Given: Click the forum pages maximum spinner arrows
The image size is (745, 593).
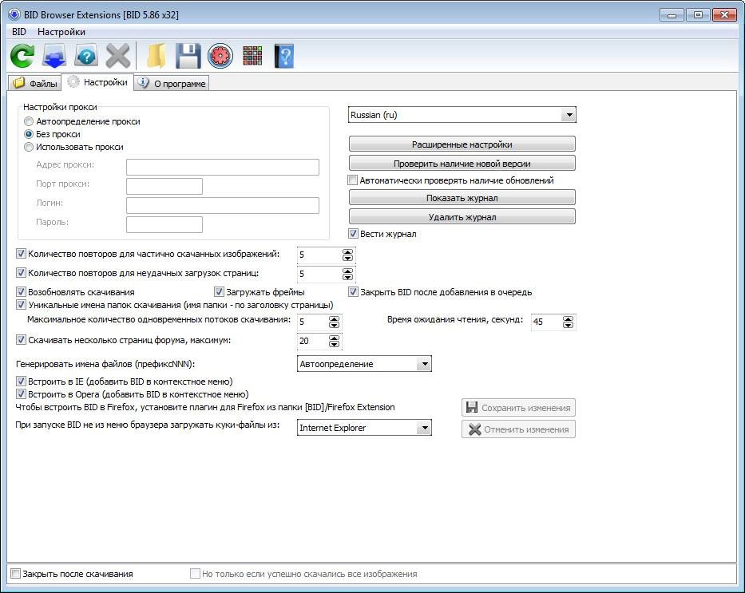Looking at the screenshot, I should (x=334, y=341).
